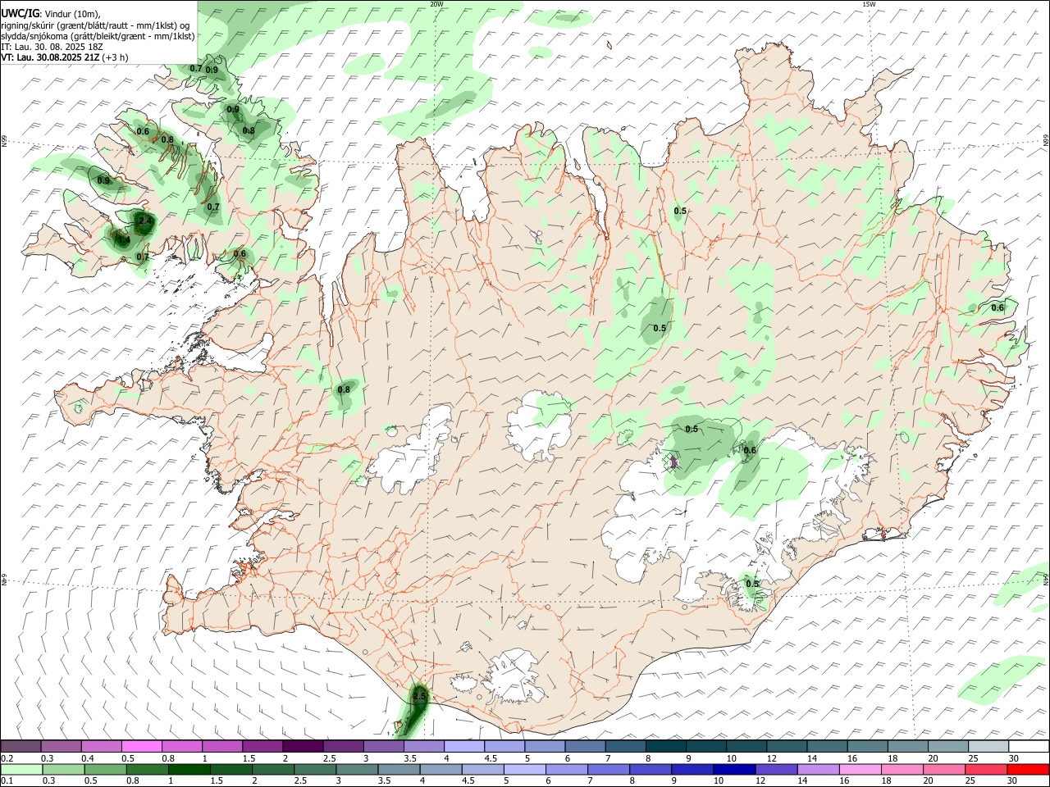Pick the lavender 4 swatch in upper scale
Image resolution: width=1050 pixels, height=787 pixels.
(x=463, y=746)
